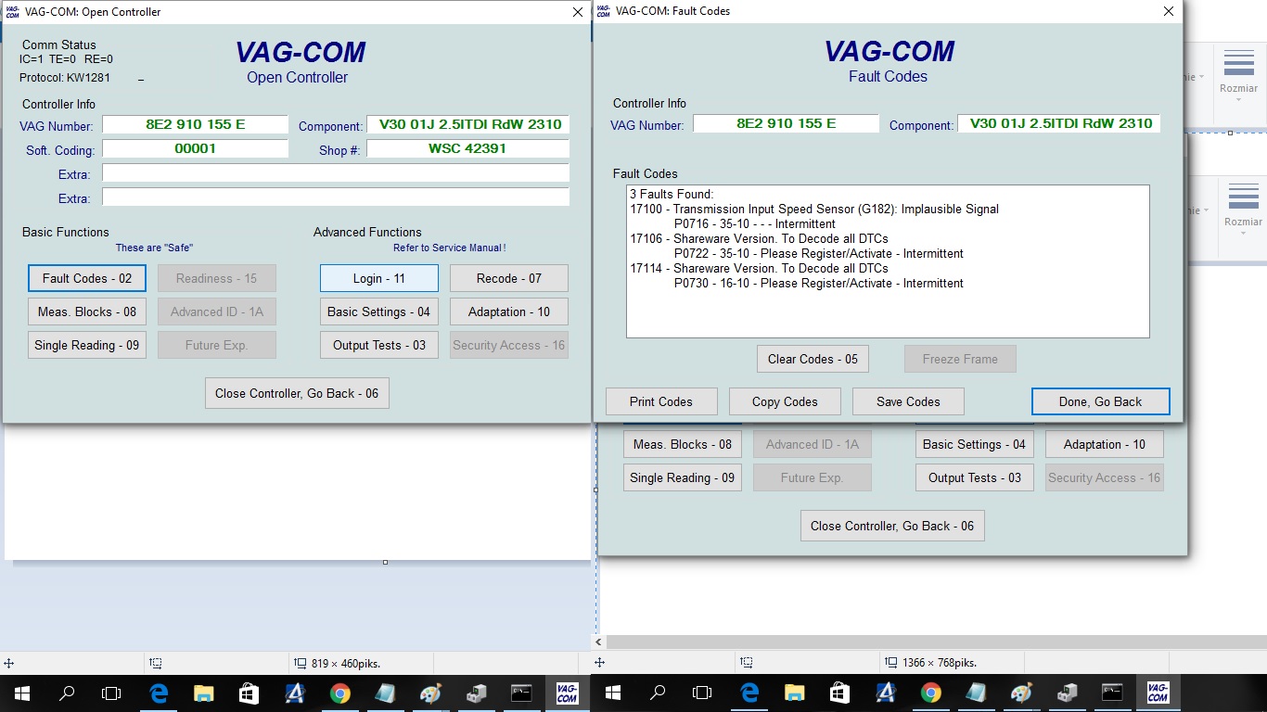
Task: Click the Clear Codes - 05 button
Action: 813,359
